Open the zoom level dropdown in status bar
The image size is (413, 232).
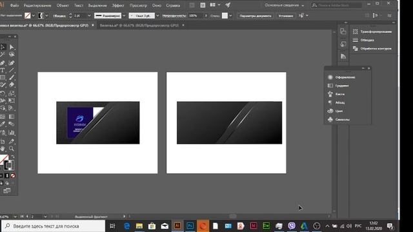15,217
